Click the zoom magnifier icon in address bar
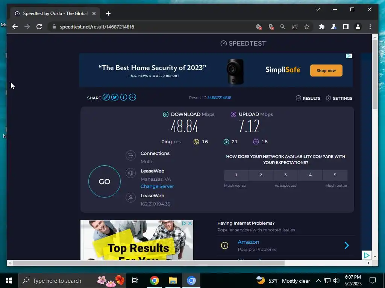The height and width of the screenshot is (288, 385). pos(283,27)
